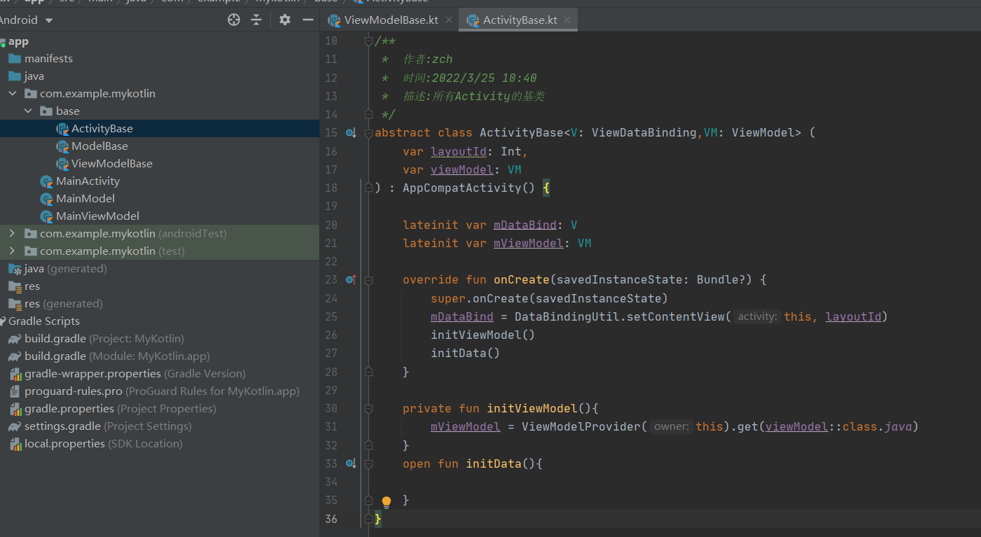This screenshot has width=981, height=537.
Task: Open Project panel settings gear
Action: point(284,20)
